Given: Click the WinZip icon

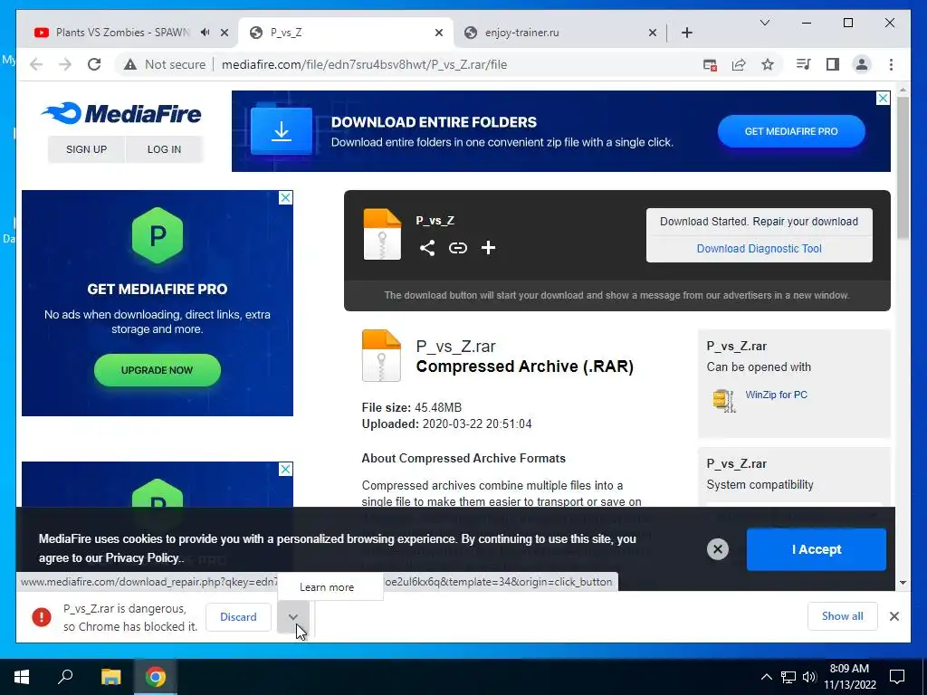Looking at the screenshot, I should pos(724,401).
